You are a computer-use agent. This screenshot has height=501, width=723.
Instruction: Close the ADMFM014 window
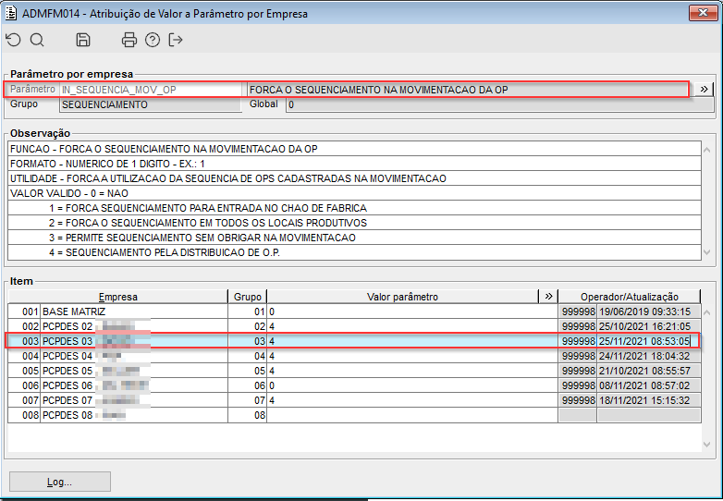point(703,13)
